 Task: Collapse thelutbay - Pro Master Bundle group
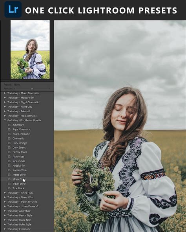tap(5, 120)
